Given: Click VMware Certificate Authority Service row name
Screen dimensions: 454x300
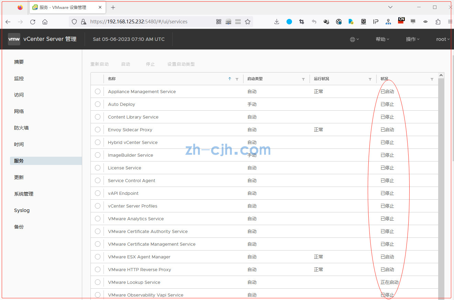Looking at the screenshot, I should point(148,231).
